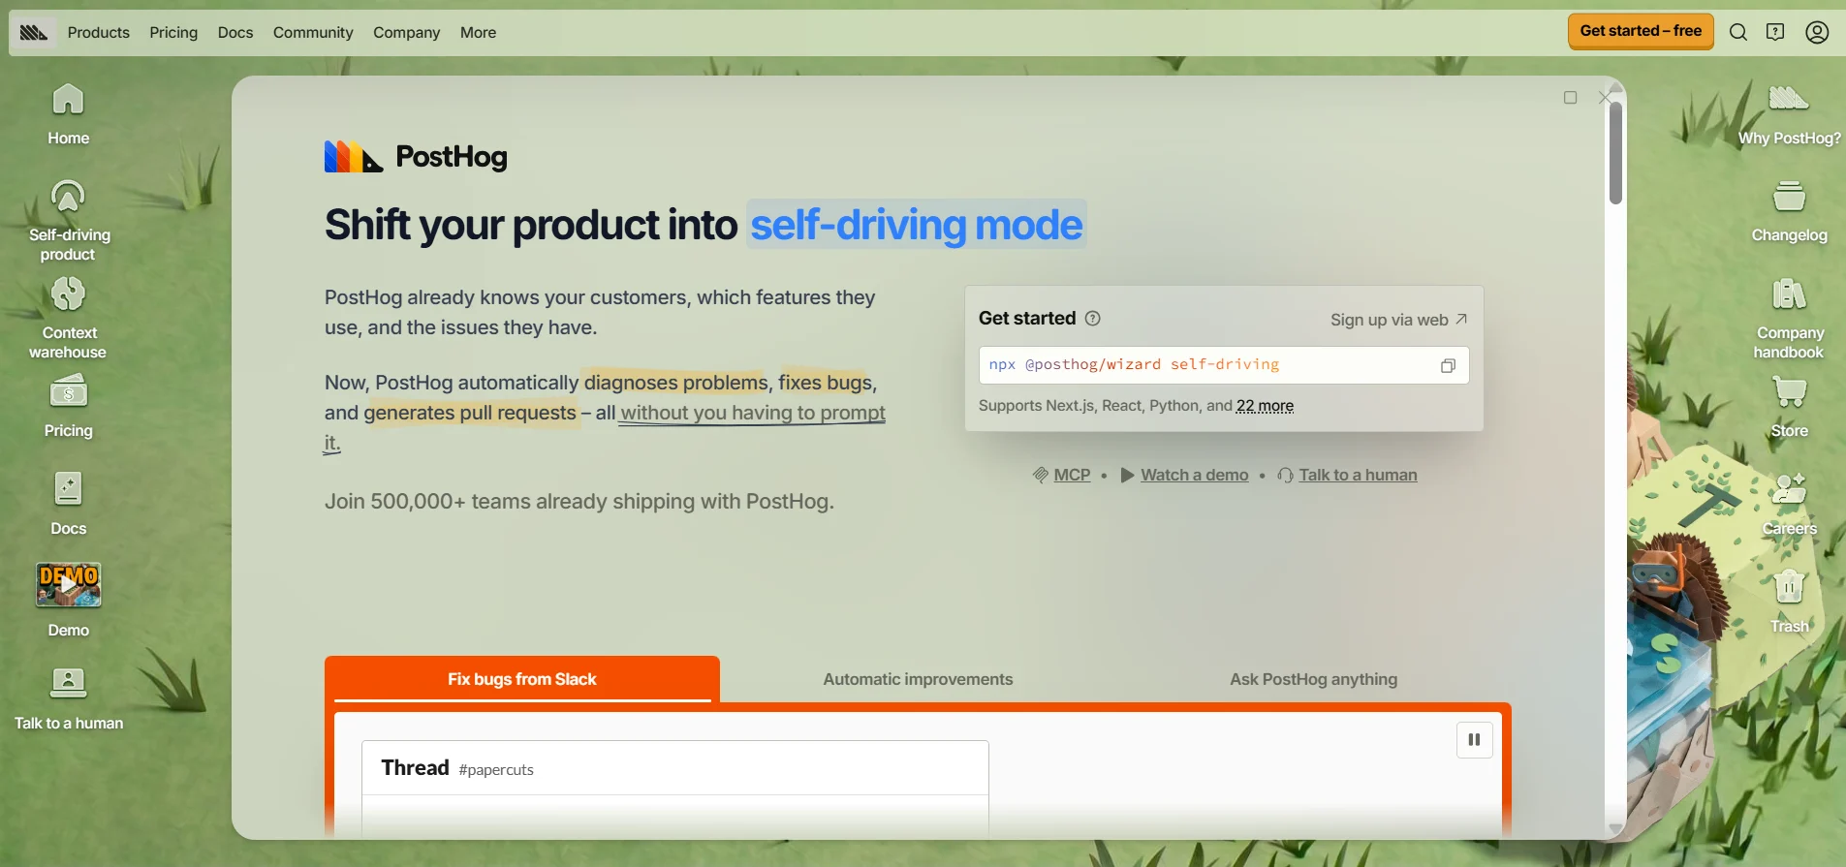Open the 22 more frameworks link
The image size is (1846, 867).
1265,406
